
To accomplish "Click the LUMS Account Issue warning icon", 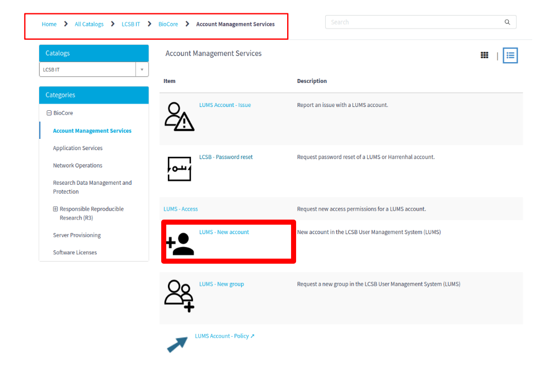I will [179, 117].
